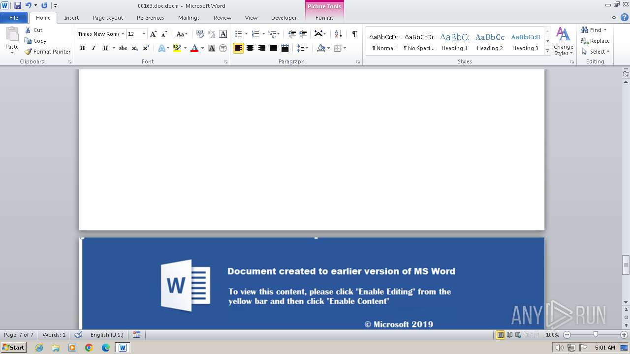Switch to the Mailings tab
Image resolution: width=630 pixels, height=354 pixels.
[189, 18]
